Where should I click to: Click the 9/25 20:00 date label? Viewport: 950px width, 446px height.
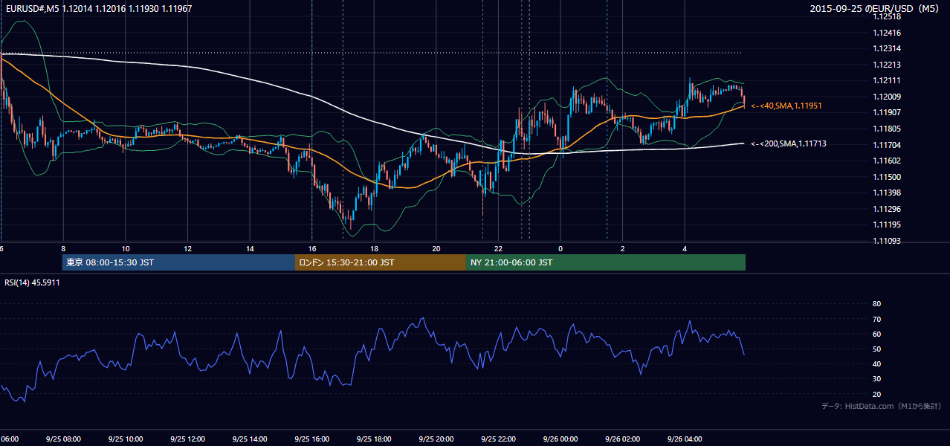(436, 439)
